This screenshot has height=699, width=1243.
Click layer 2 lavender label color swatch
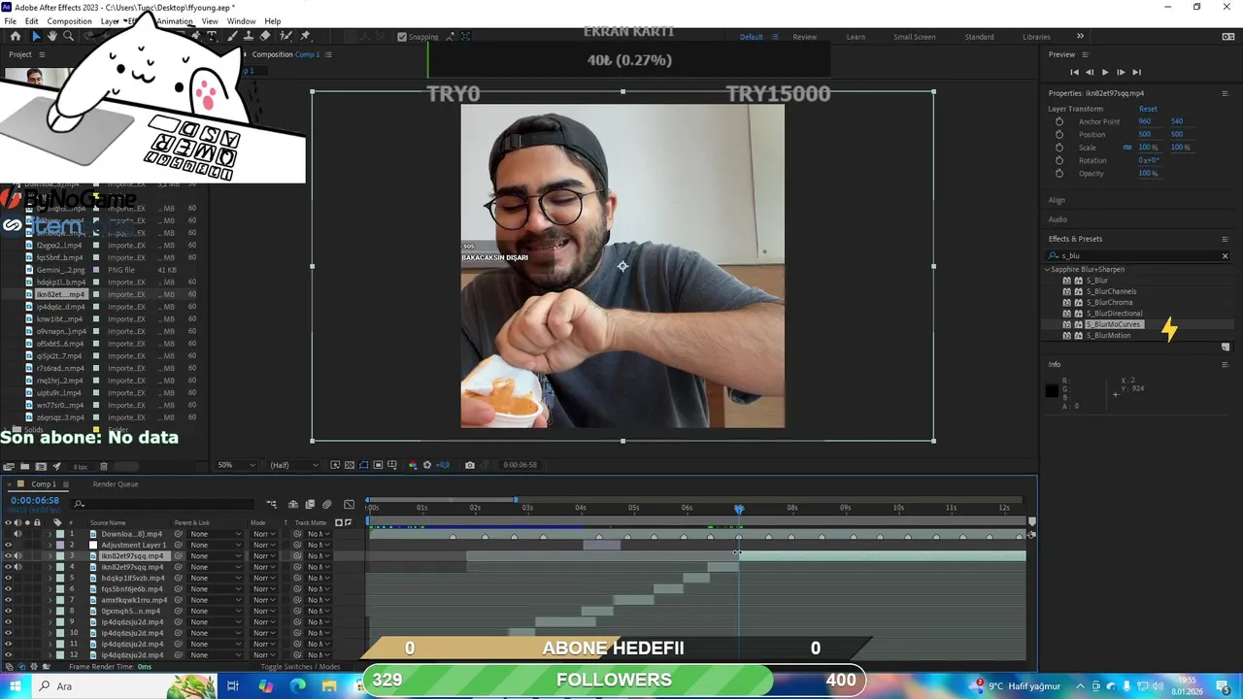click(x=60, y=545)
